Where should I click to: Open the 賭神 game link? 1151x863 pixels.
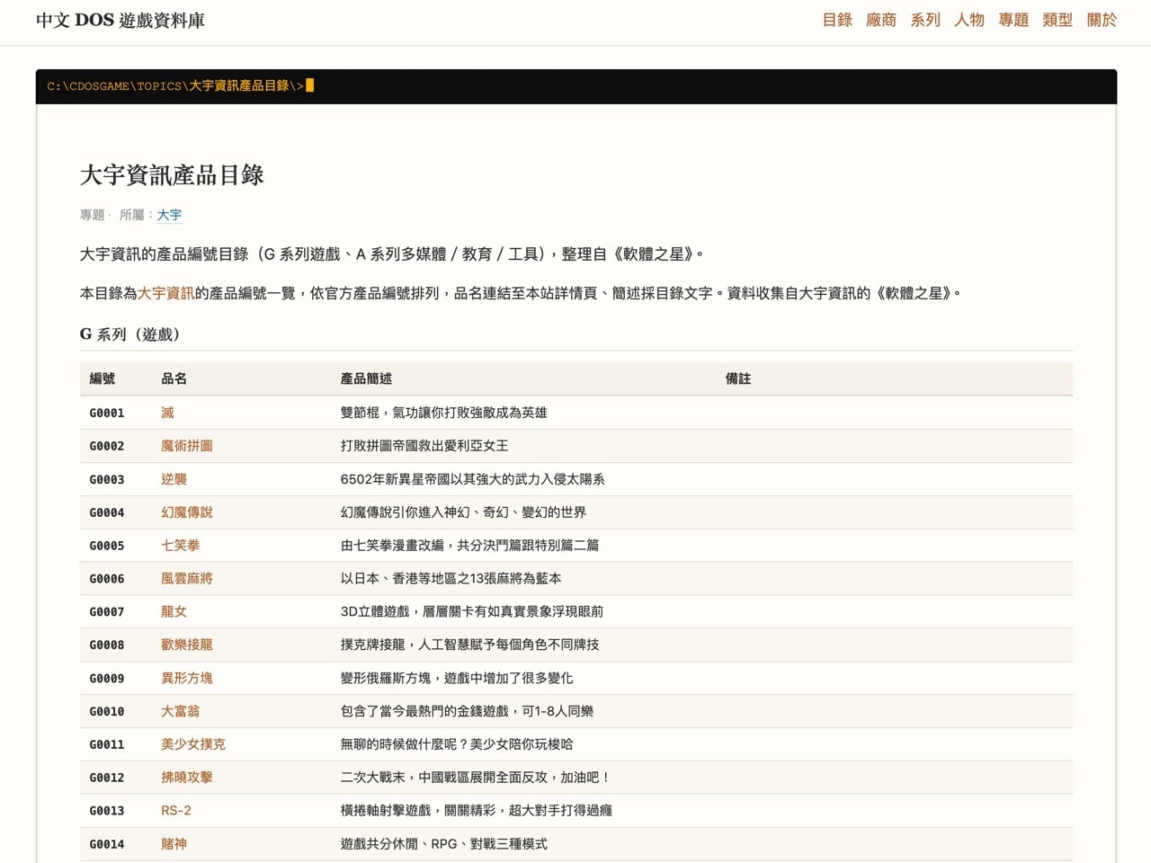[174, 844]
